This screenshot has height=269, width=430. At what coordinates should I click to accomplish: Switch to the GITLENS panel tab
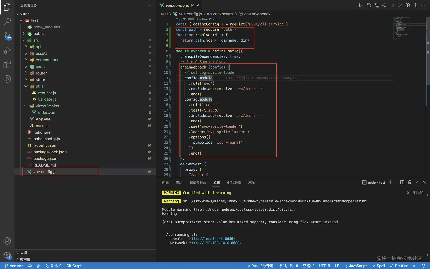[234, 182]
